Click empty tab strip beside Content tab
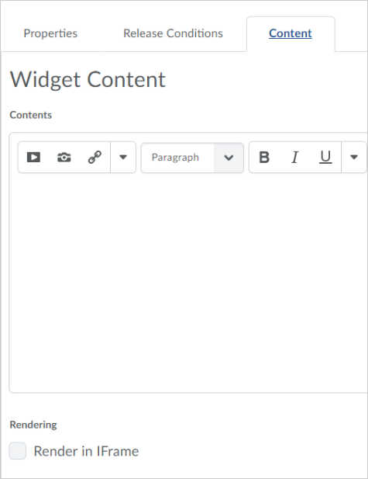 [351, 33]
